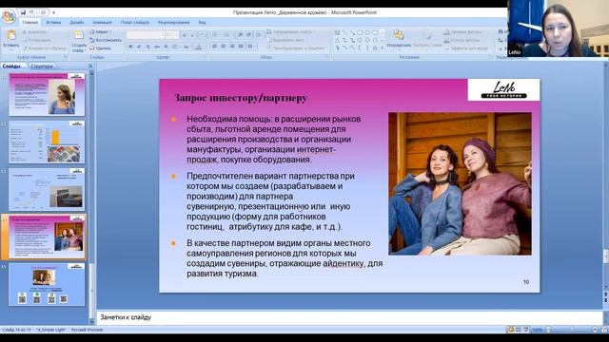Switch to slide sorter view in the status bar
609x342 pixels.
click(x=519, y=330)
